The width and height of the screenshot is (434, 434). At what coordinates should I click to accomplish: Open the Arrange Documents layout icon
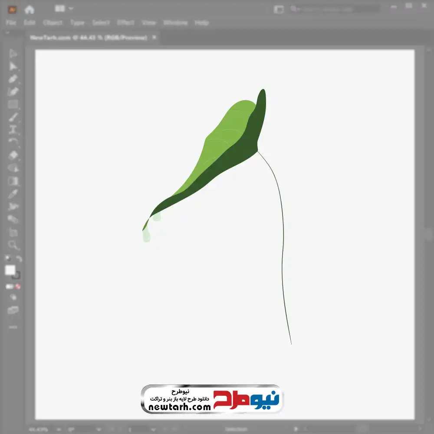click(60, 9)
